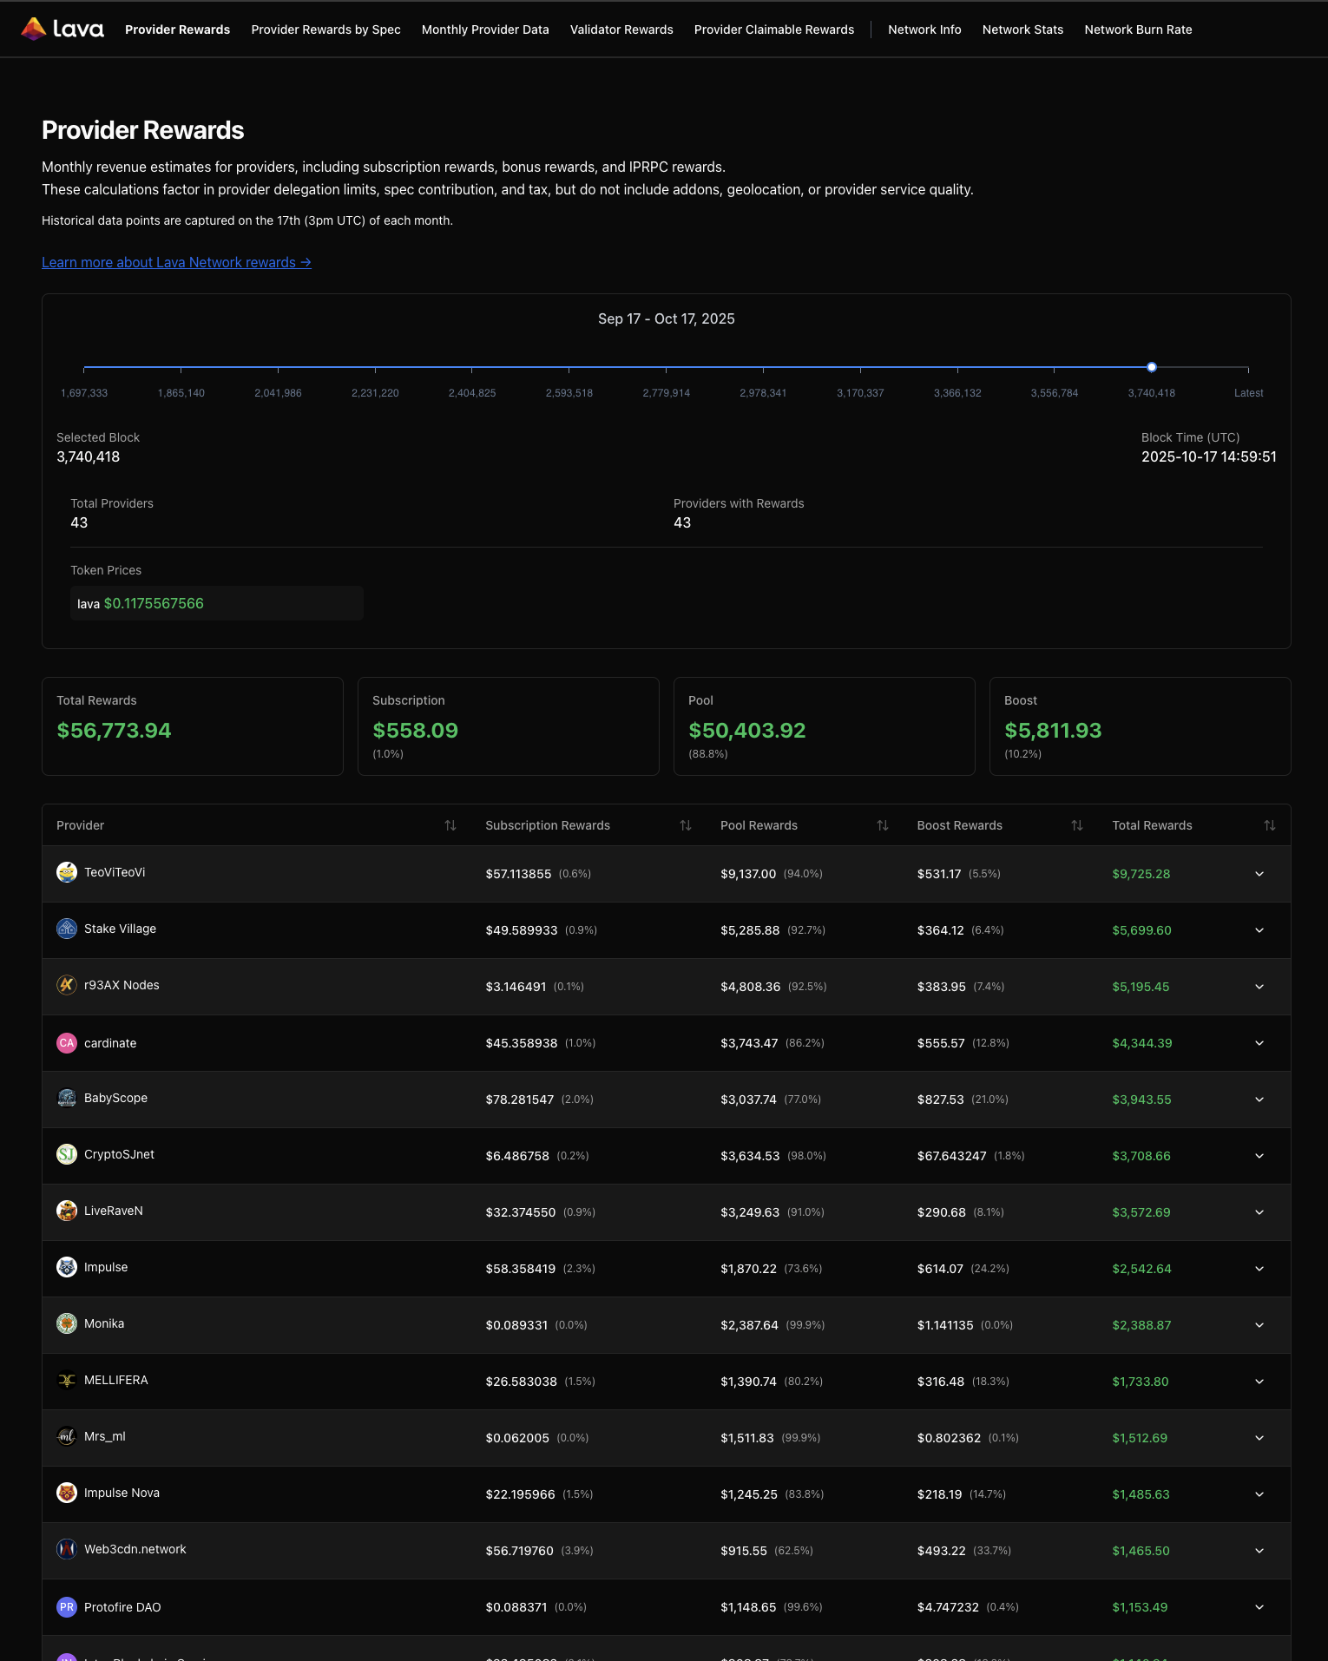Click MELLIFERA provider avatar
1328x1661 pixels.
coord(67,1380)
